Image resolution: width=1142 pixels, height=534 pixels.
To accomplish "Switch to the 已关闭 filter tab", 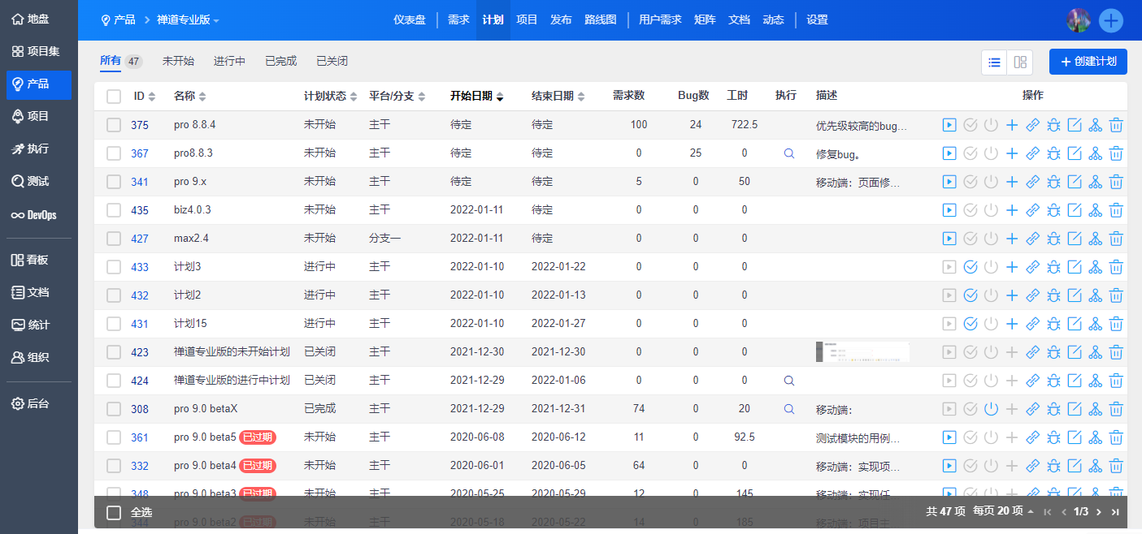I will pyautogui.click(x=332, y=61).
